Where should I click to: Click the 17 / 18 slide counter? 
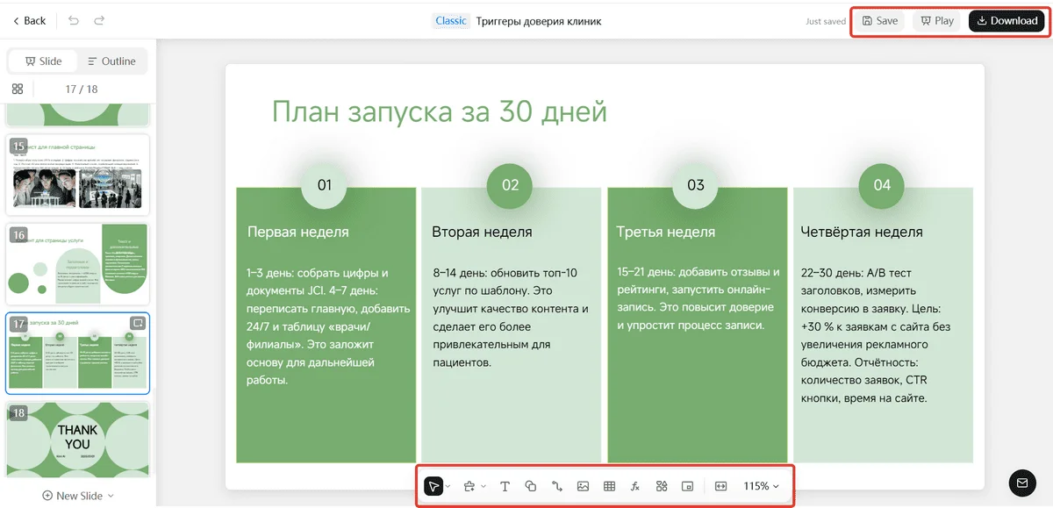tap(82, 89)
